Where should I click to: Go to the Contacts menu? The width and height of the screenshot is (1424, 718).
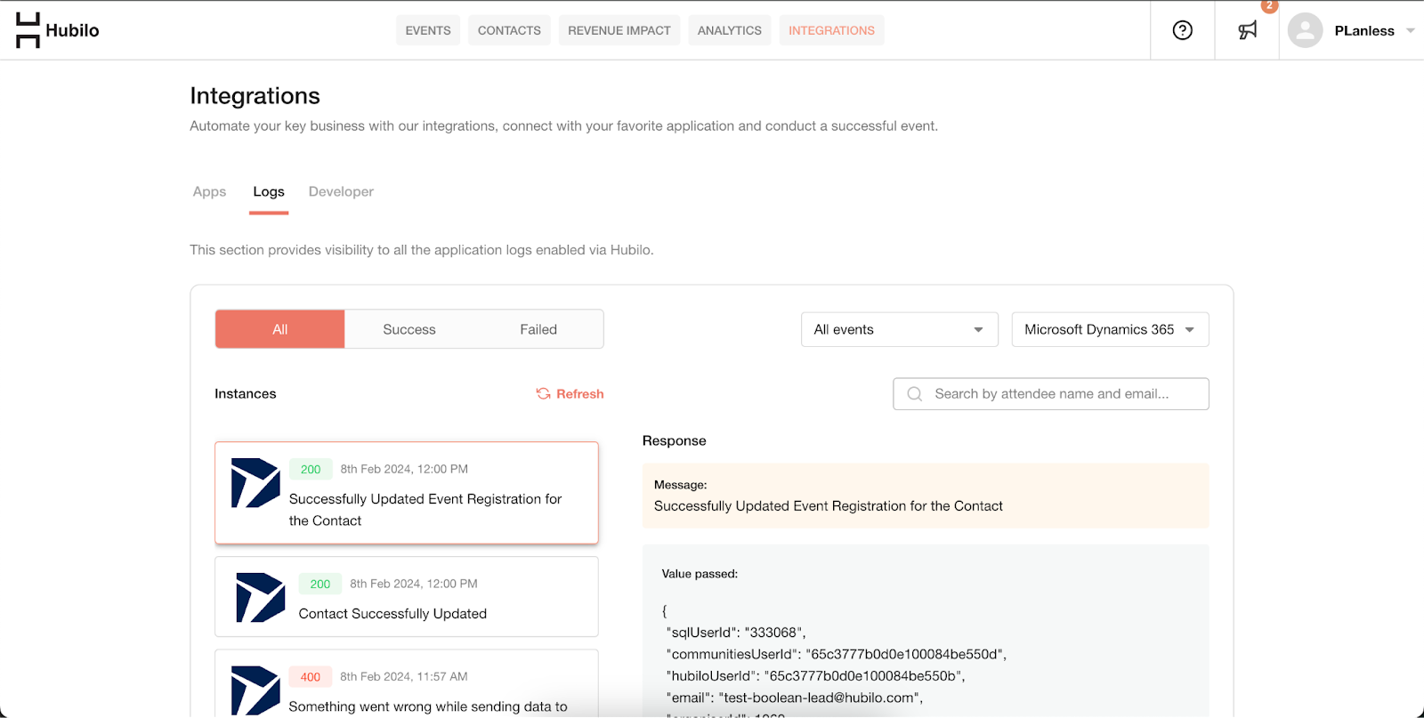(x=509, y=30)
